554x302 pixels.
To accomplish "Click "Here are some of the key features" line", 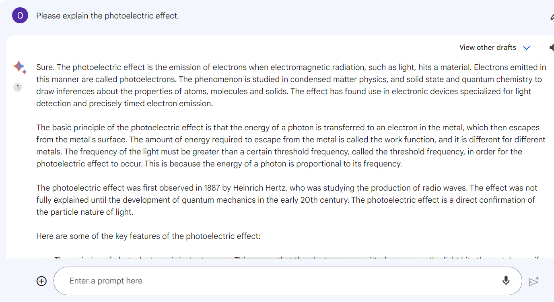I will pyautogui.click(x=148, y=236).
